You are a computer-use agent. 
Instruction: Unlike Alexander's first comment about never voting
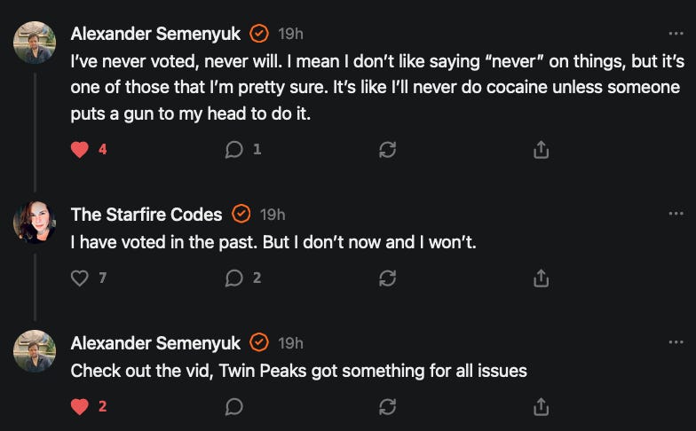(x=80, y=150)
